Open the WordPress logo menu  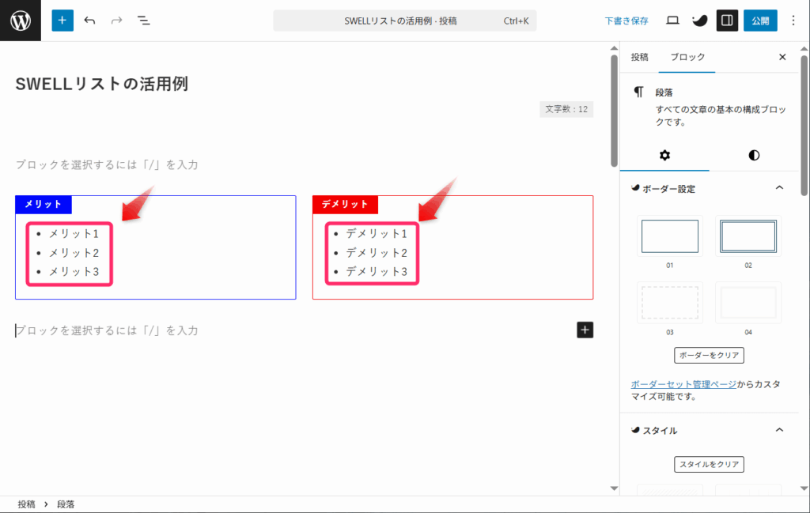click(x=20, y=21)
